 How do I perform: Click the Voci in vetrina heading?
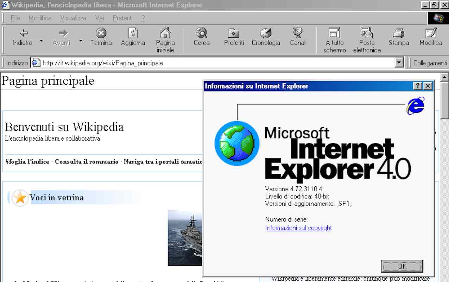[57, 198]
